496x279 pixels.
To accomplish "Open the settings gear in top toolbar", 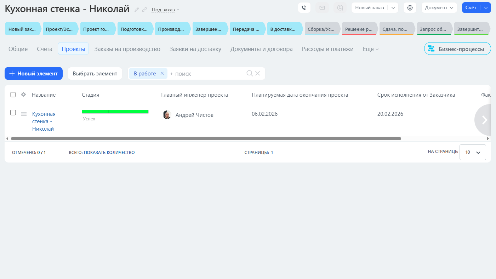I will [410, 8].
